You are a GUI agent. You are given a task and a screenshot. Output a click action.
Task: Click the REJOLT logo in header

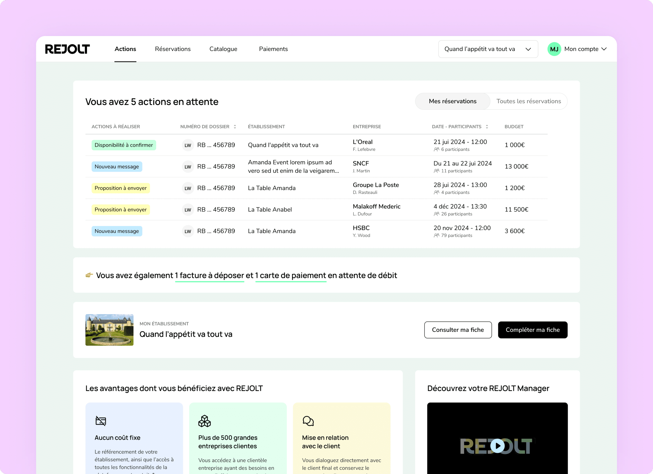[x=67, y=49]
